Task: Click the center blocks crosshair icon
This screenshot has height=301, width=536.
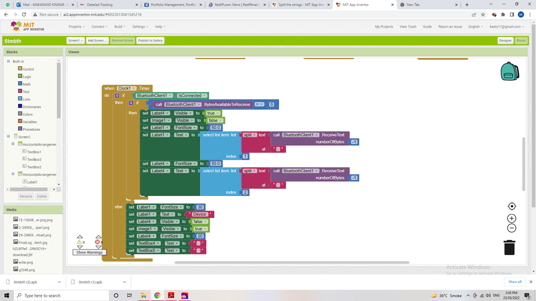Action: (x=512, y=206)
